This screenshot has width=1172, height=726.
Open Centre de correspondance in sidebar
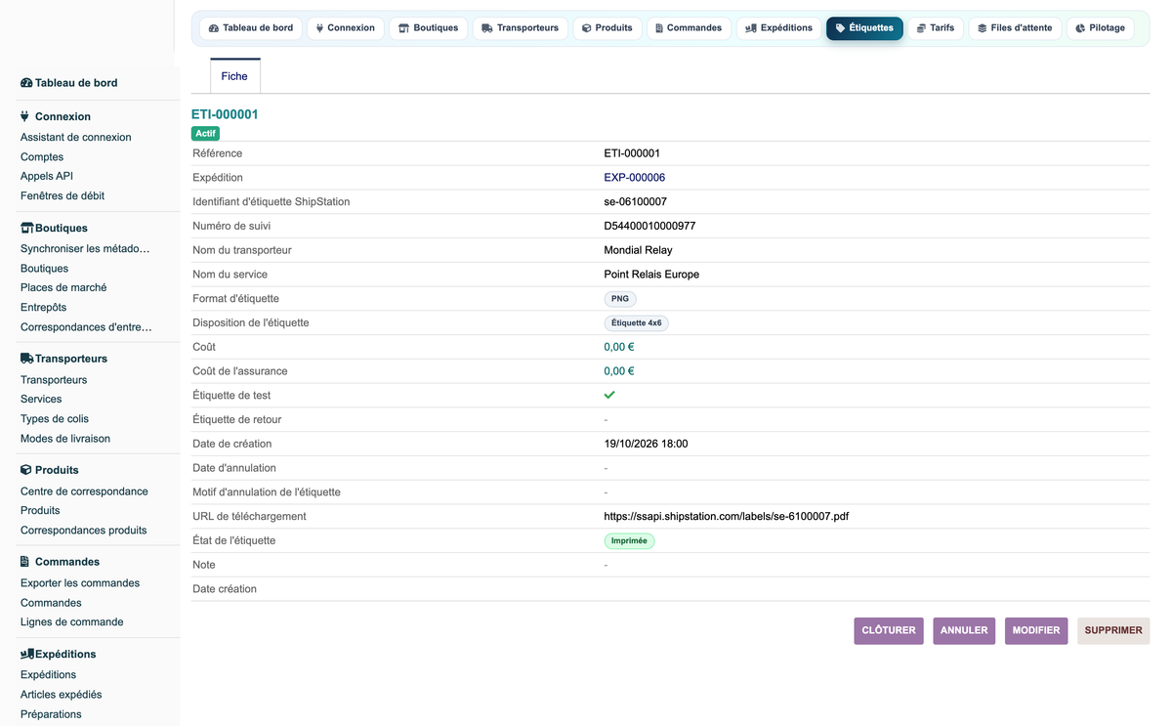84,491
